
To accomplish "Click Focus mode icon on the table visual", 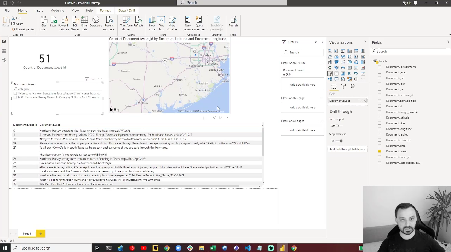I will click(221, 118).
